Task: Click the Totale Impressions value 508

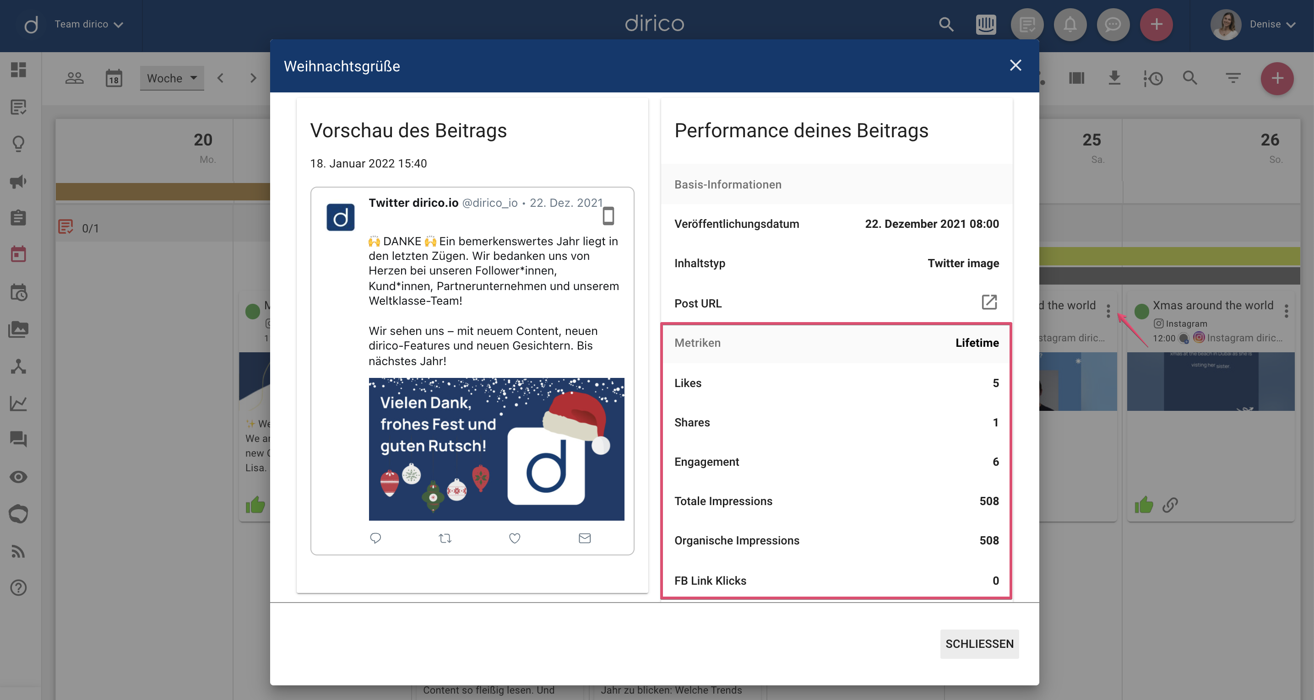Action: point(988,501)
